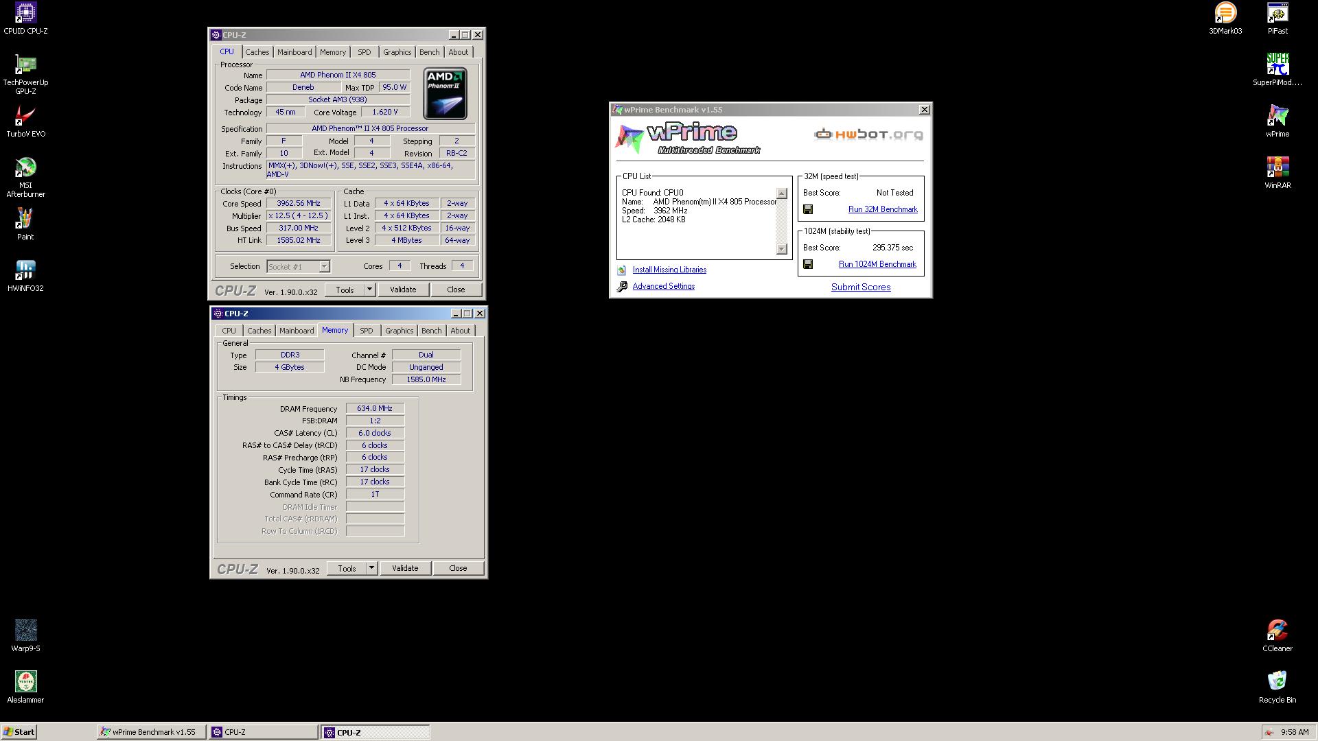Viewport: 1318px width, 741px height.
Task: Select the Warp9-S desktop icon
Action: pos(25,636)
